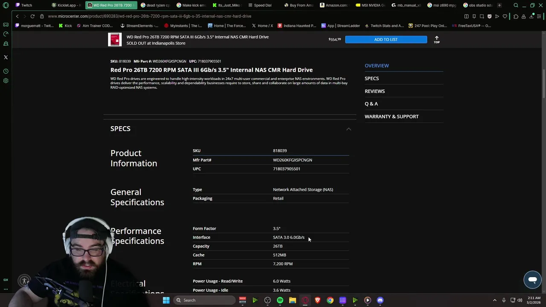Image resolution: width=546 pixels, height=307 pixels.
Task: Switch to the Speed Dial tab
Action: [x=263, y=5]
